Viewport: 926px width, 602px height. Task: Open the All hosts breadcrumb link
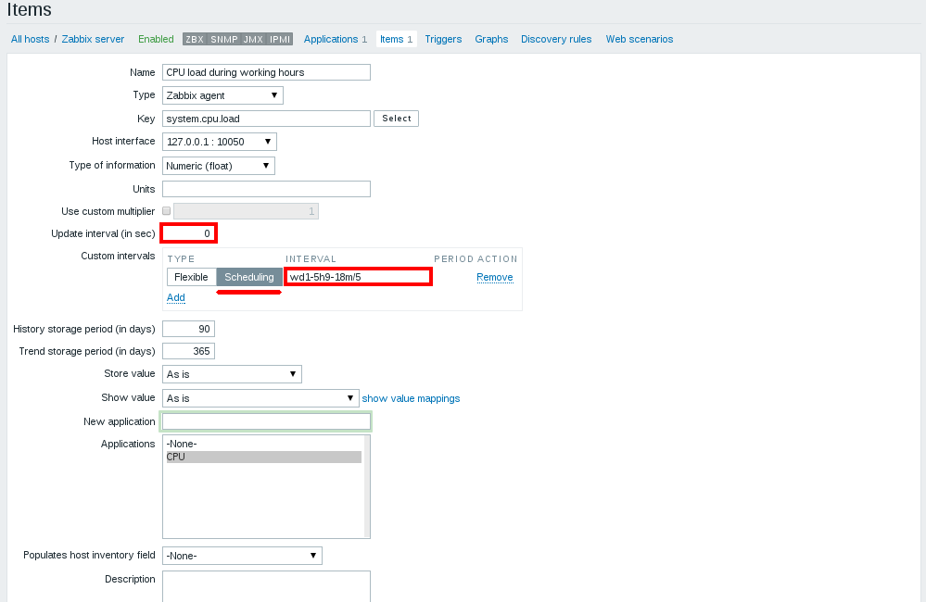tap(30, 39)
